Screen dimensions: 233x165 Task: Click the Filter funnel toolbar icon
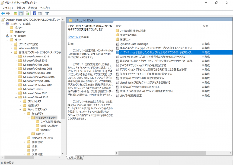coord(47,13)
